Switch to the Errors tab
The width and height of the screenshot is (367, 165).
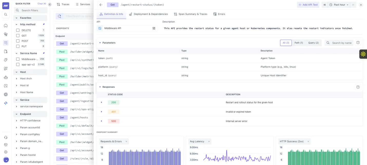[219, 14]
